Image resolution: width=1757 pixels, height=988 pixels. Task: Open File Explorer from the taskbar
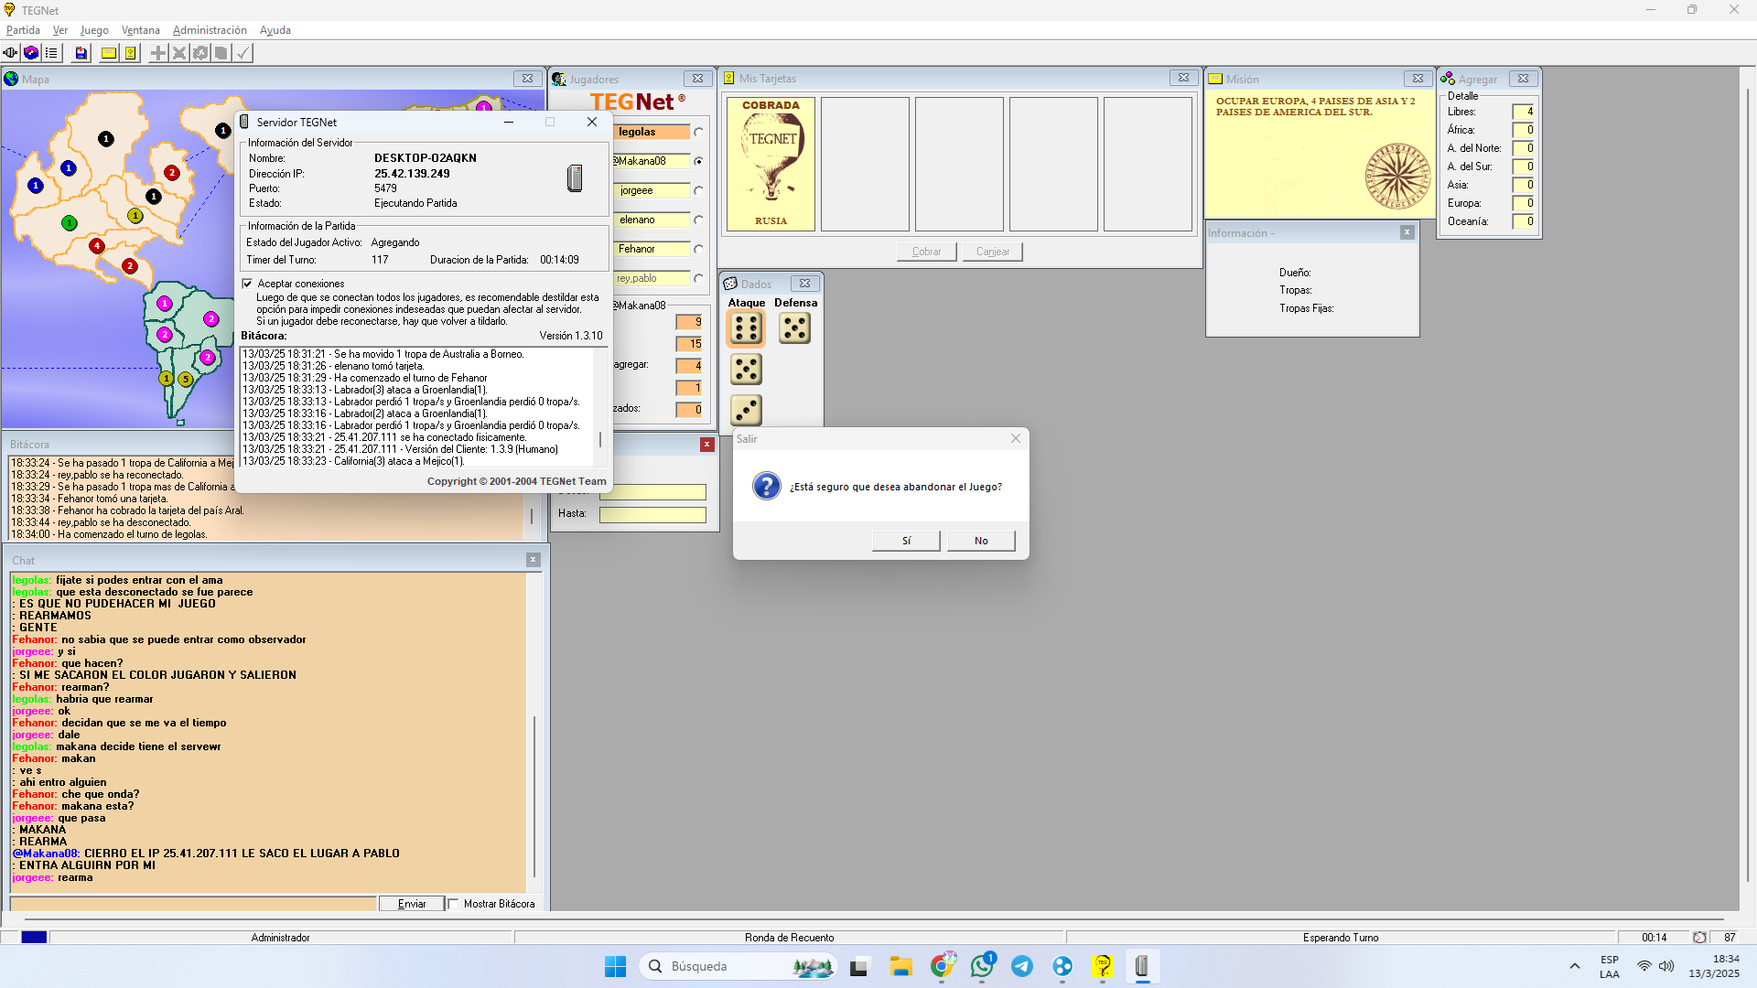[x=901, y=966]
